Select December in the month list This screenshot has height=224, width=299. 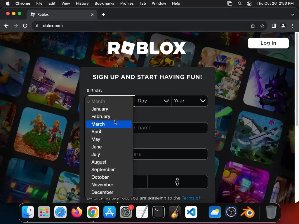point(109,192)
